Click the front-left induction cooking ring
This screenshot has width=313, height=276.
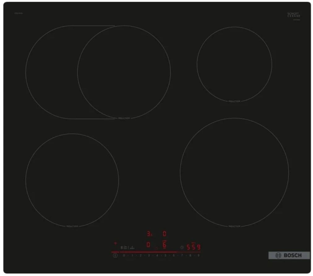click(72, 180)
